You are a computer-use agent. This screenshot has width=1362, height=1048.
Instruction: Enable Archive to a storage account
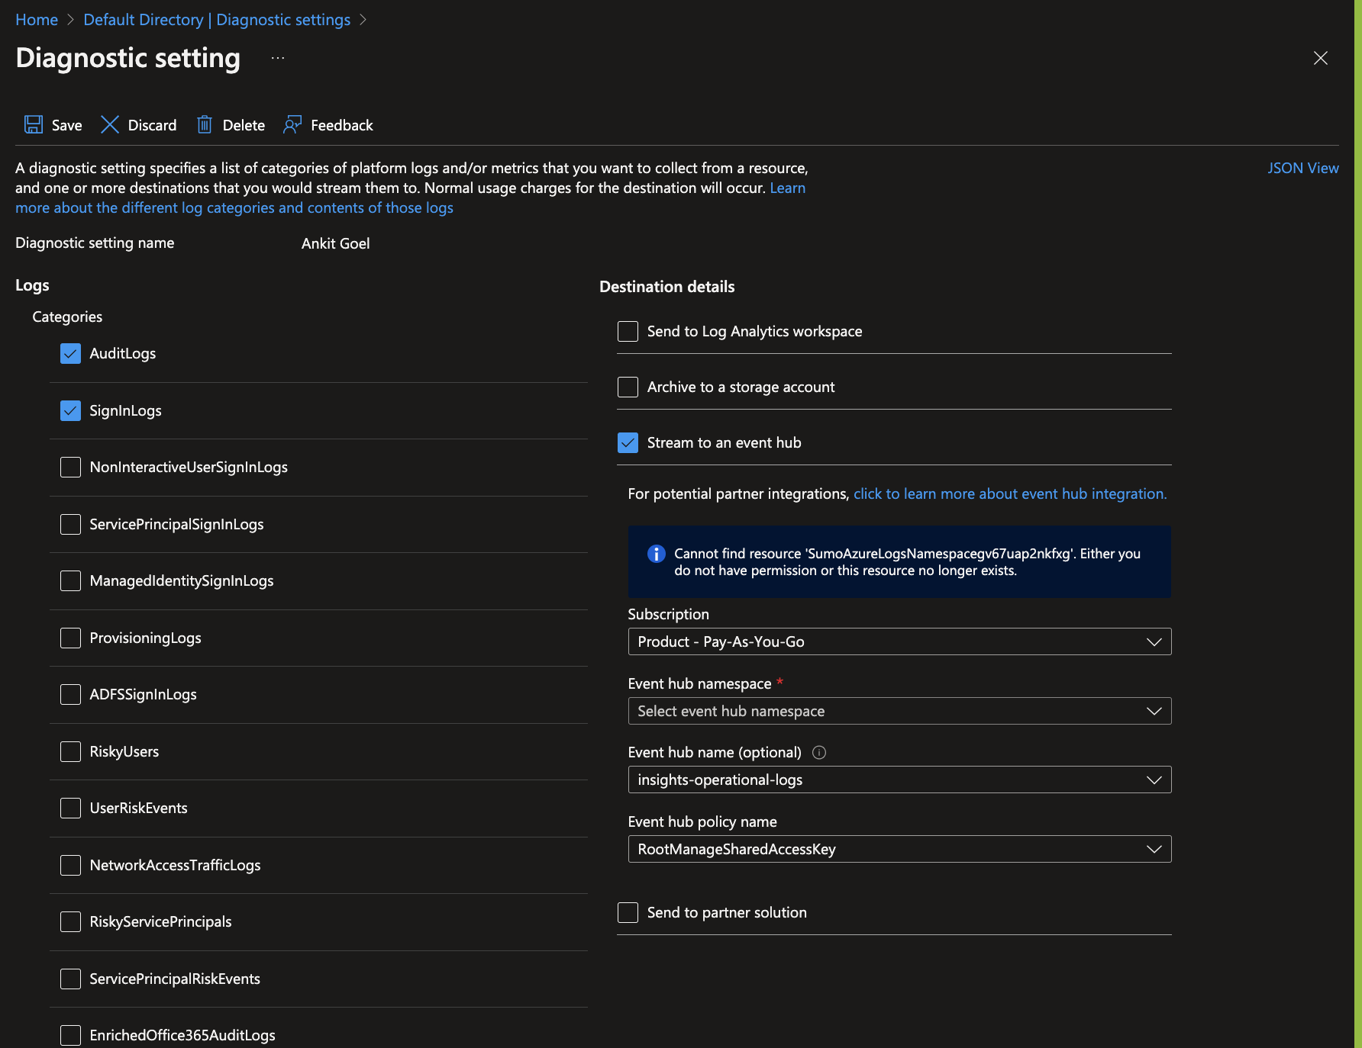(627, 387)
